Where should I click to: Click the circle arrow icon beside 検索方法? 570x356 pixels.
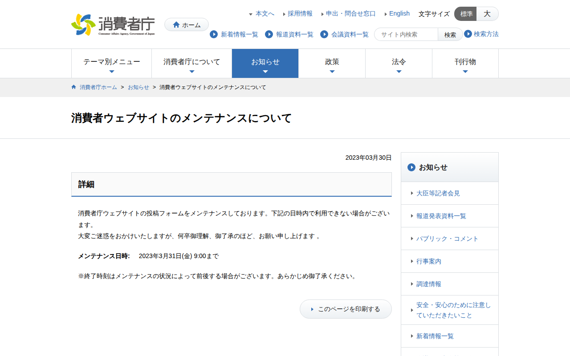468,34
